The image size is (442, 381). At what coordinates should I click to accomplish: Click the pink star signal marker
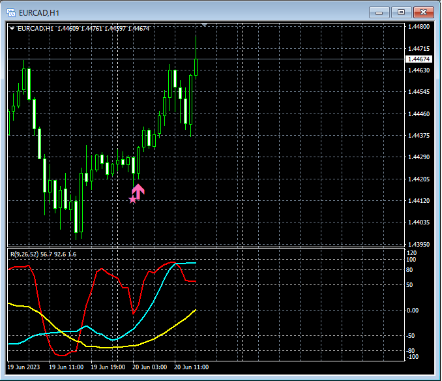132,200
